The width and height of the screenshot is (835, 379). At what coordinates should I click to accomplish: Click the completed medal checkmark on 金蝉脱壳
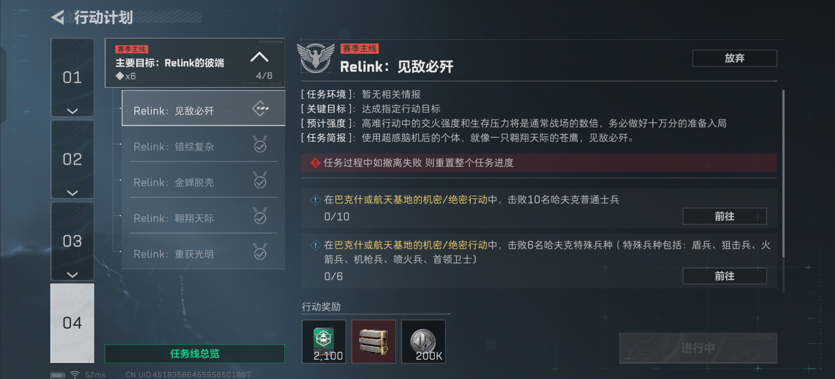[260, 180]
